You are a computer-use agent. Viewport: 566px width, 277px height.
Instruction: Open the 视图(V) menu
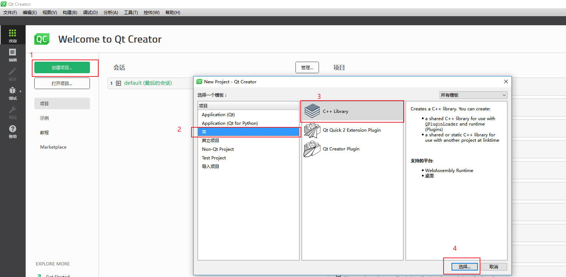50,12
